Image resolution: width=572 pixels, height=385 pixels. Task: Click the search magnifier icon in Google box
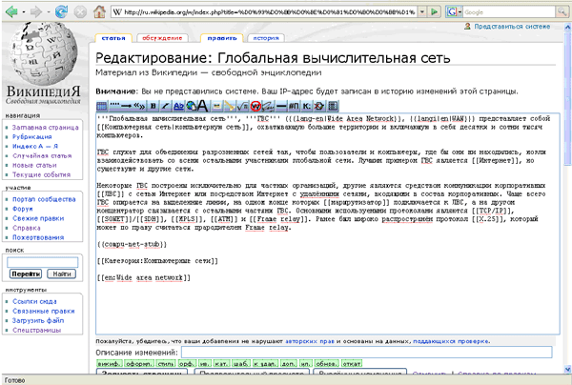tap(562, 11)
